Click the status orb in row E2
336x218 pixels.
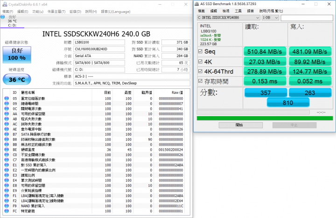coord(7,170)
